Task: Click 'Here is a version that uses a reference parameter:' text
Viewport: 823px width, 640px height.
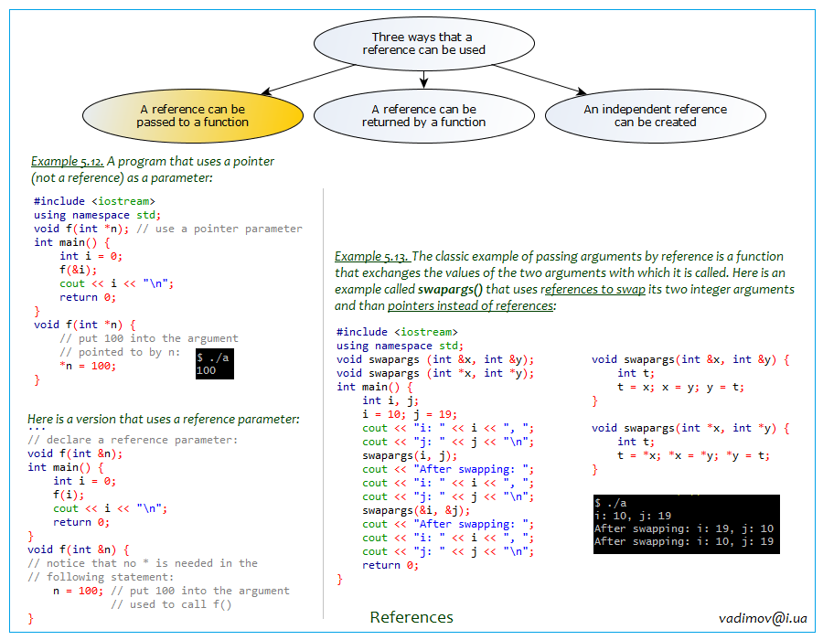Action: coord(164,419)
